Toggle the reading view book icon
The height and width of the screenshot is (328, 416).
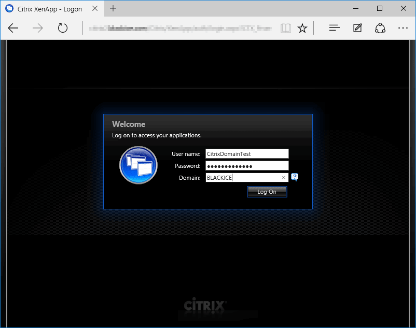[x=285, y=28]
